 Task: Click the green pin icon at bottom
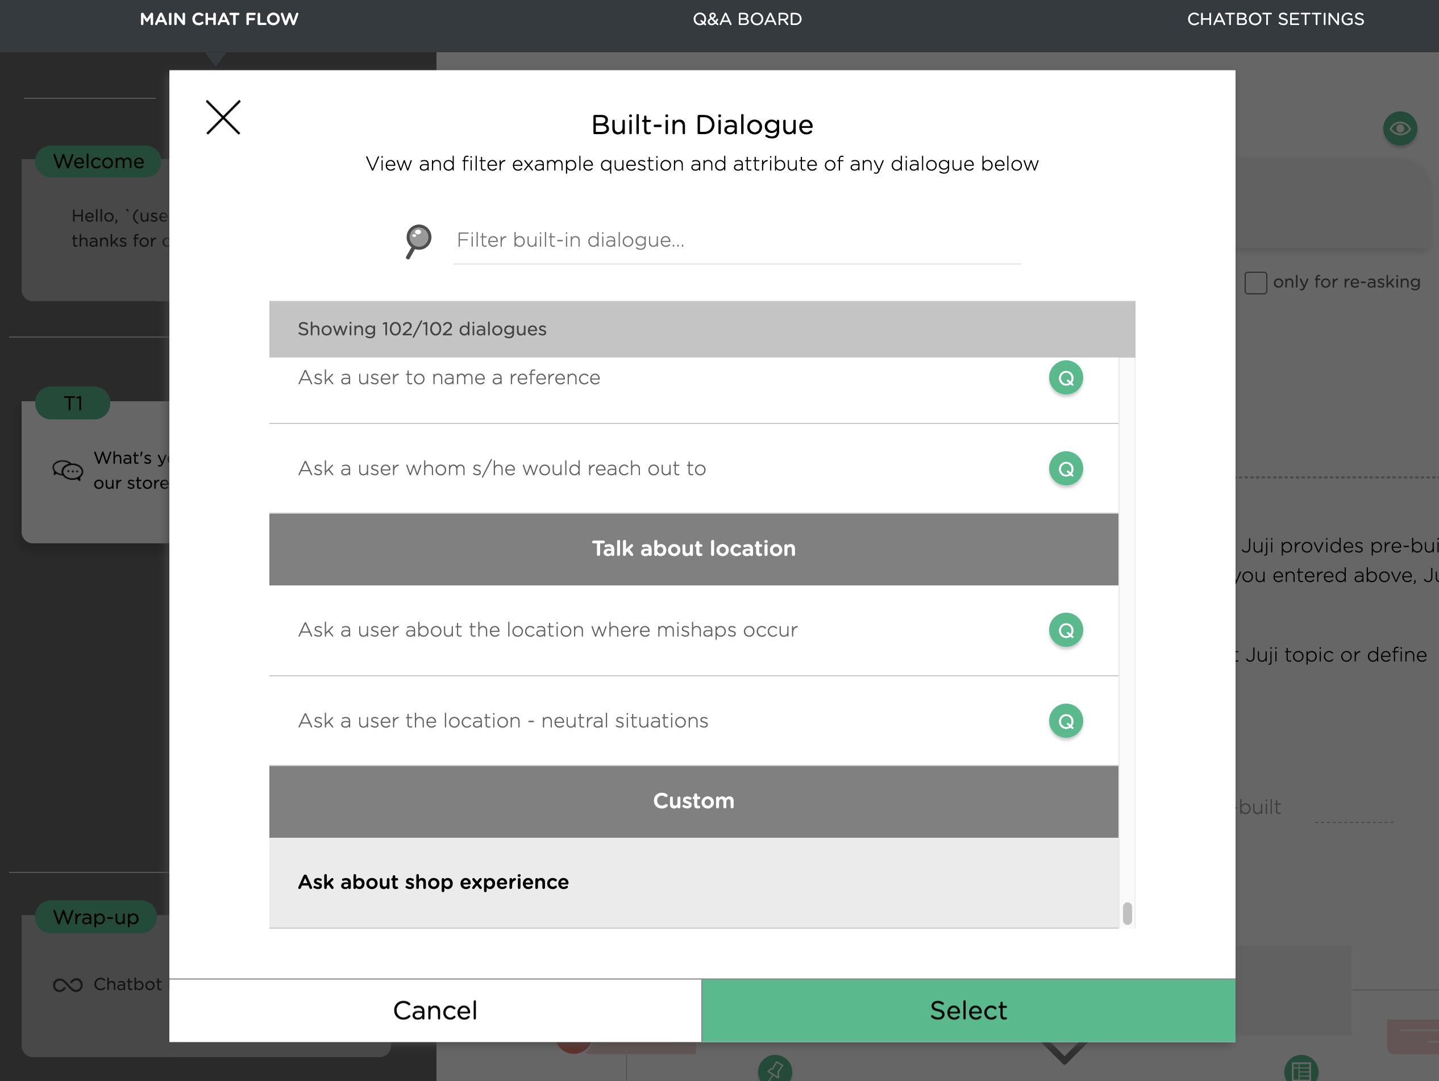[x=775, y=1069]
